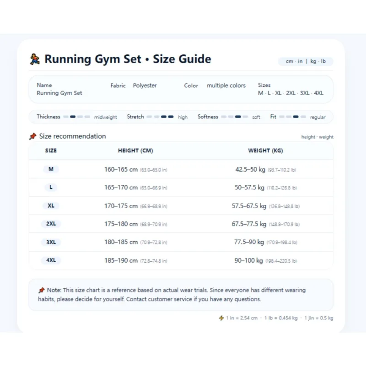
Task: Click the Softness level indicator bar
Action: (235, 117)
